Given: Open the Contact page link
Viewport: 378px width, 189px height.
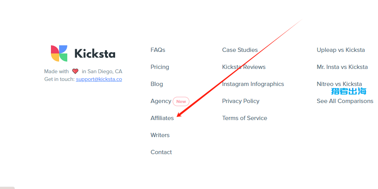Looking at the screenshot, I should pyautogui.click(x=161, y=152).
